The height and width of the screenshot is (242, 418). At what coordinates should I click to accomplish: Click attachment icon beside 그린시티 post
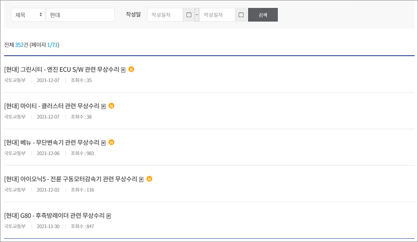click(123, 70)
